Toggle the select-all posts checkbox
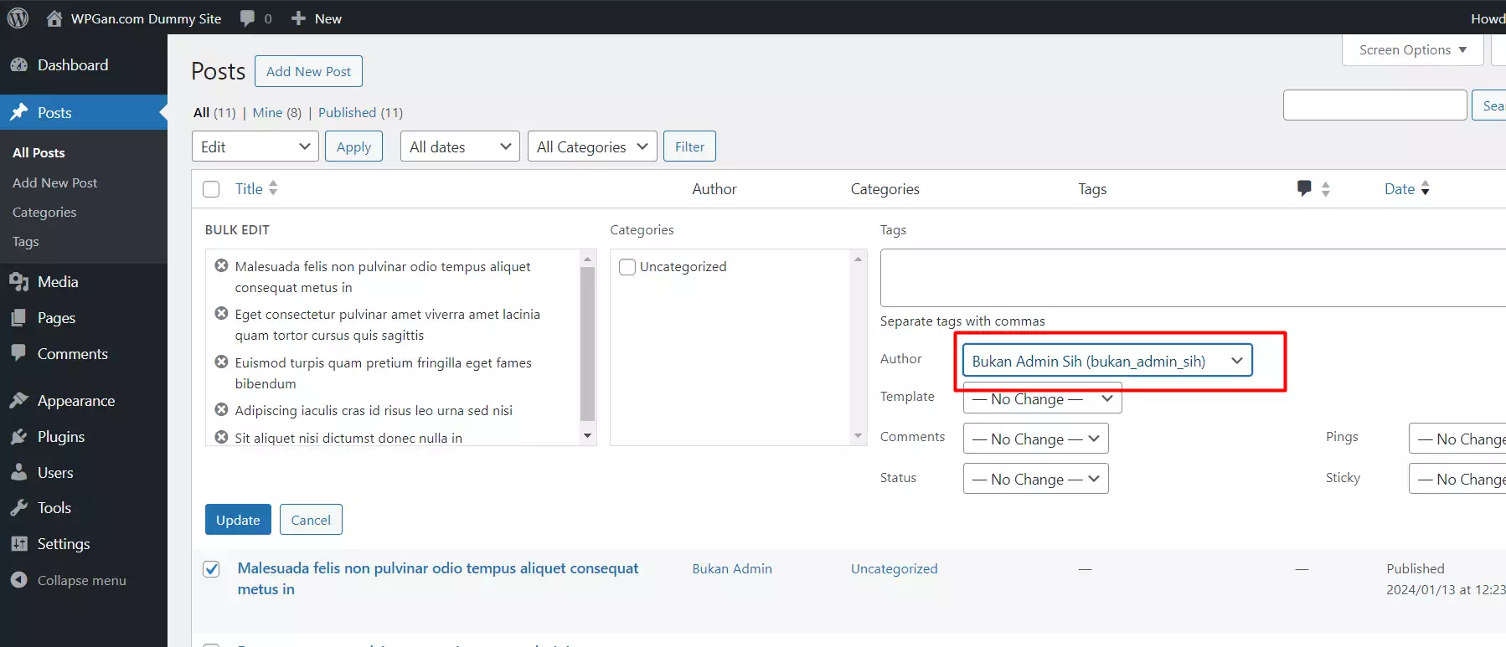The width and height of the screenshot is (1506, 647). [x=211, y=189]
